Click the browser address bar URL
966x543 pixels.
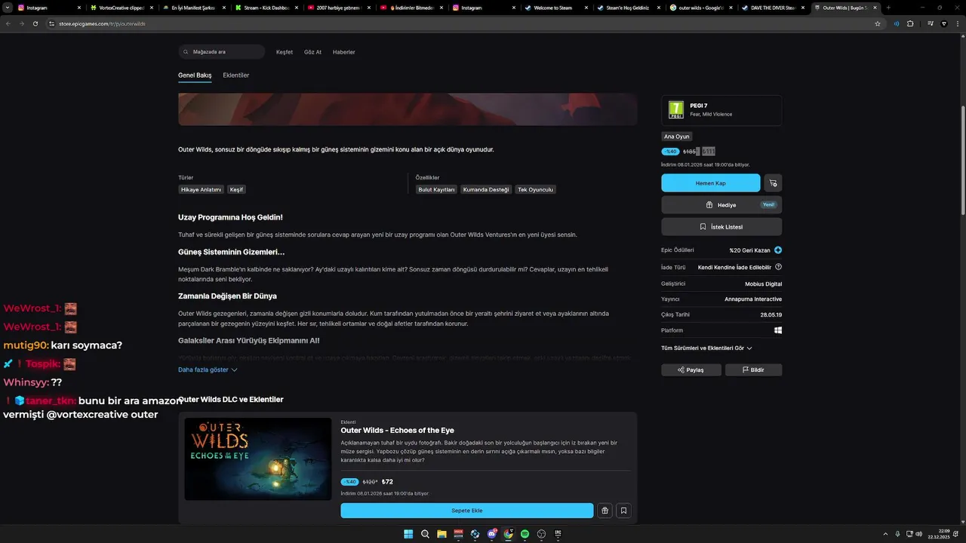click(102, 23)
